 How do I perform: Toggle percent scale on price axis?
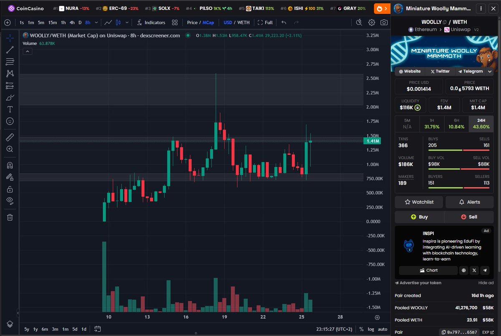coord(361,329)
